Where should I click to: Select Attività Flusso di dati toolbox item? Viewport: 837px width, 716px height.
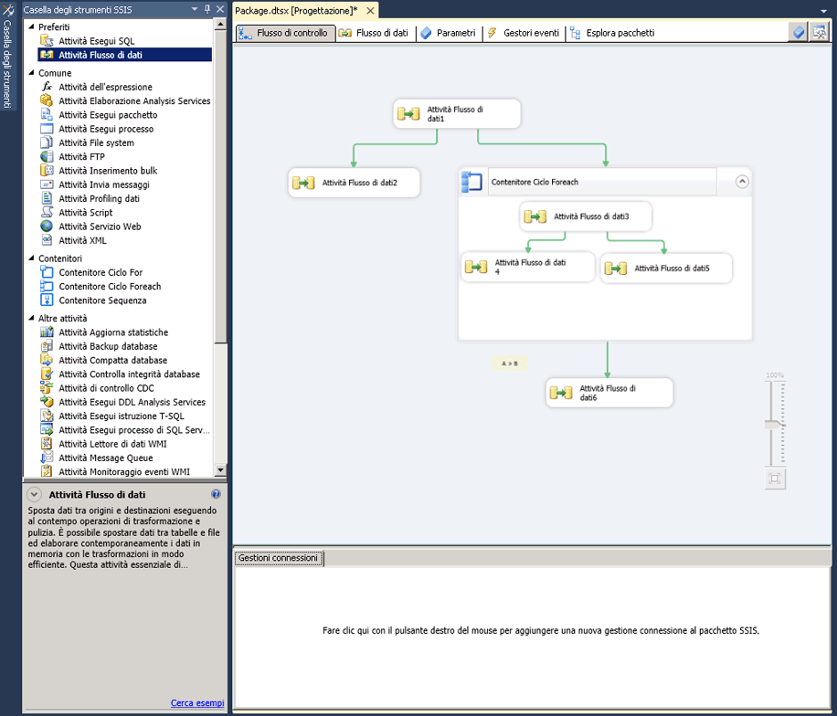[125, 55]
